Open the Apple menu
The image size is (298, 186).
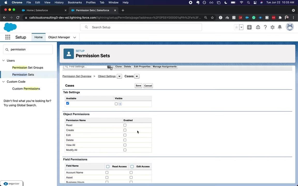pos(6,3)
